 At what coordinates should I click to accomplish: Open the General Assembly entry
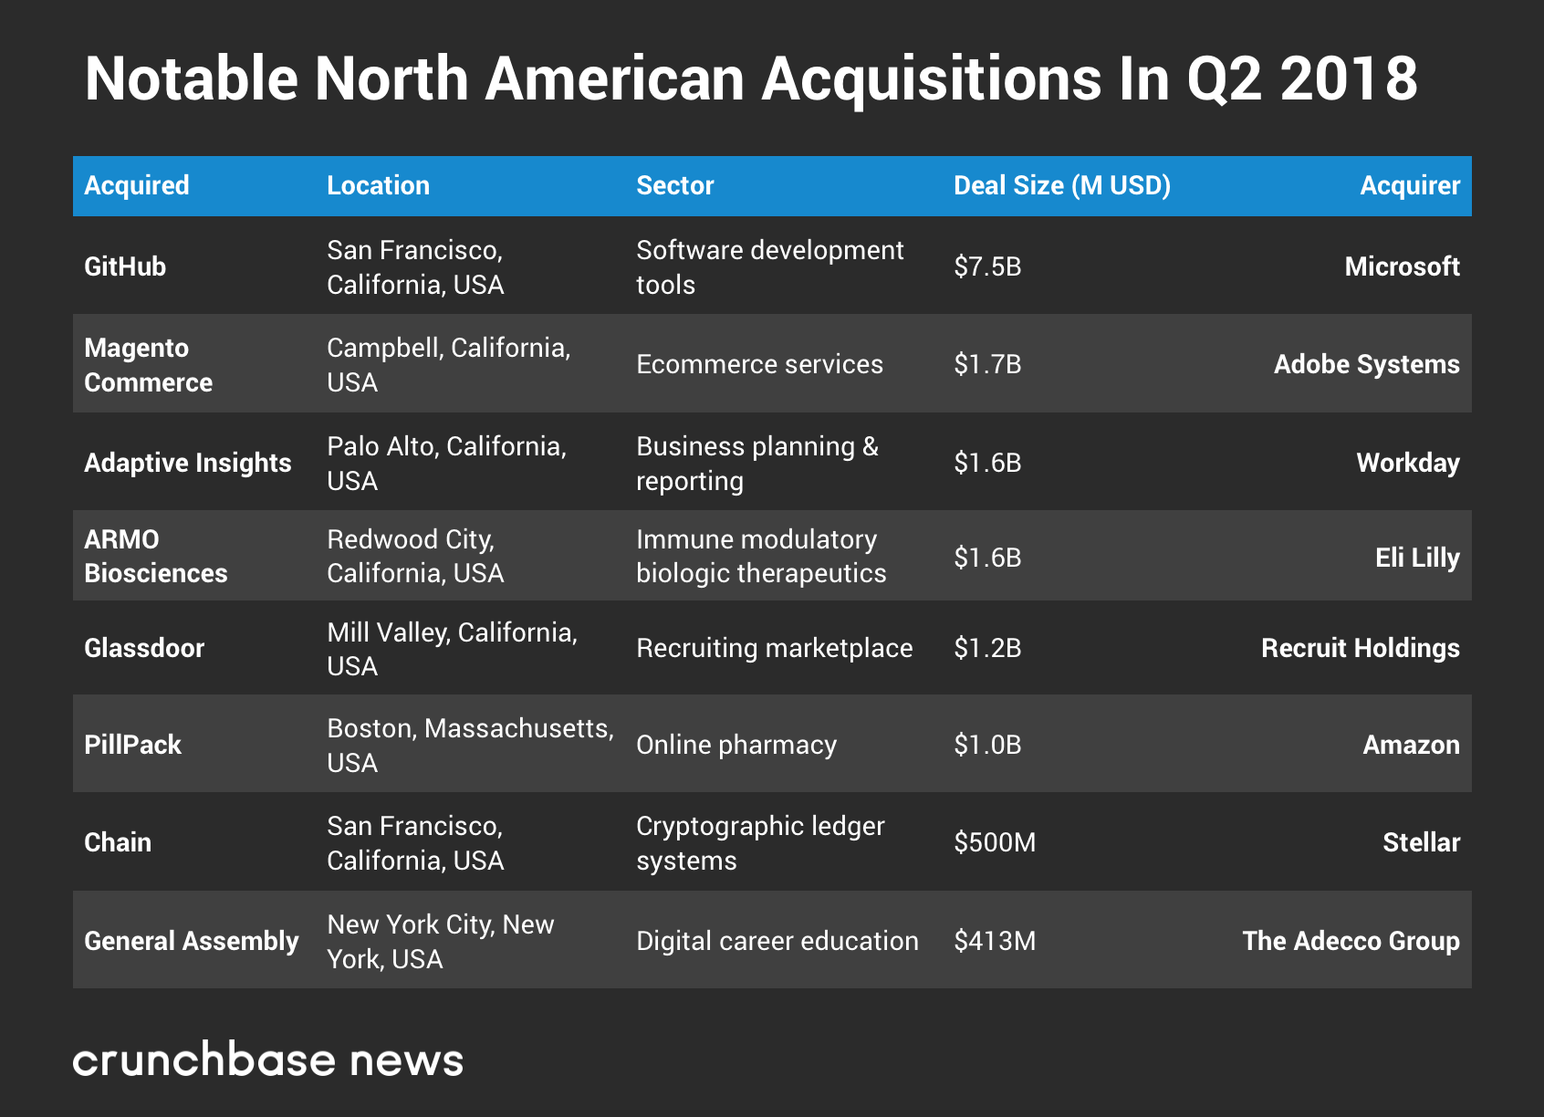[x=192, y=941]
